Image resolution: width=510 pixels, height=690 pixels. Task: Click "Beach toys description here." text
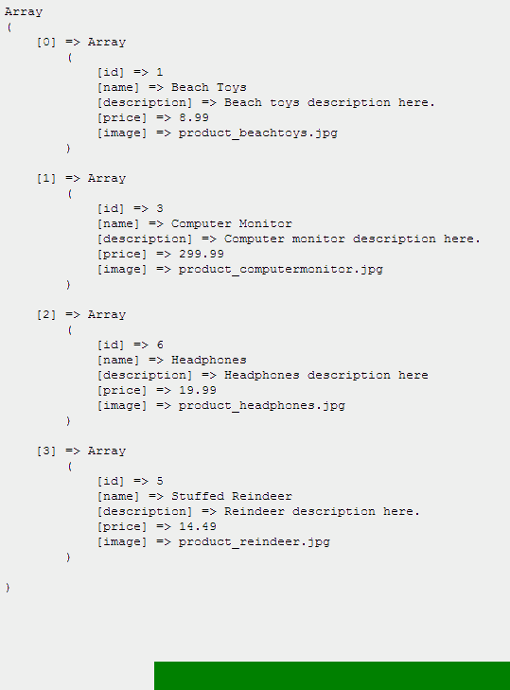pos(329,102)
